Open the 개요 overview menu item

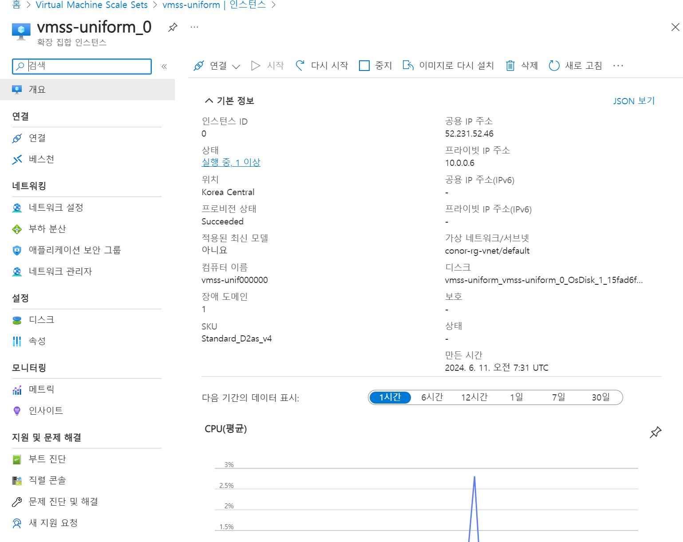tap(87, 90)
